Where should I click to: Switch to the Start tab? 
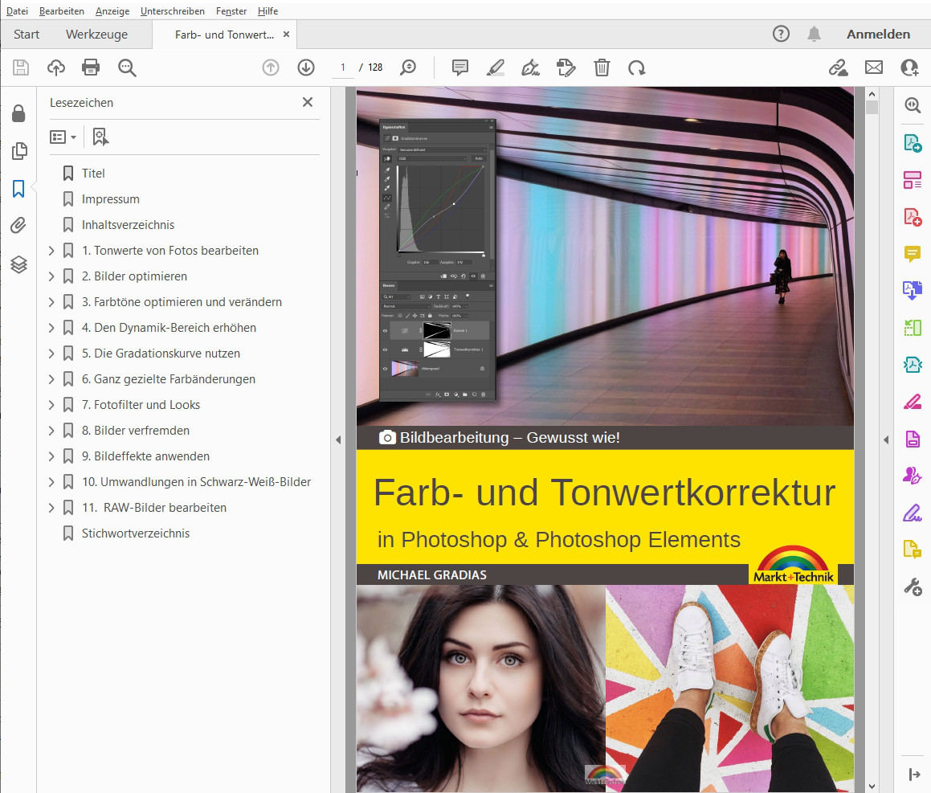(27, 35)
